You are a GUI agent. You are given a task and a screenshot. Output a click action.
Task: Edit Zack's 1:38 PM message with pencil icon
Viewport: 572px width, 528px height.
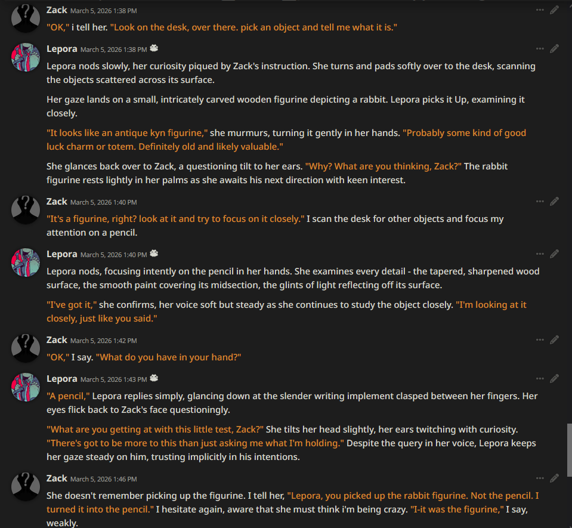point(554,10)
